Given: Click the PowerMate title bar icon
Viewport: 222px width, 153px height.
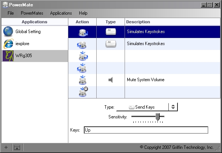Looking at the screenshot, I should click(x=5, y=5).
